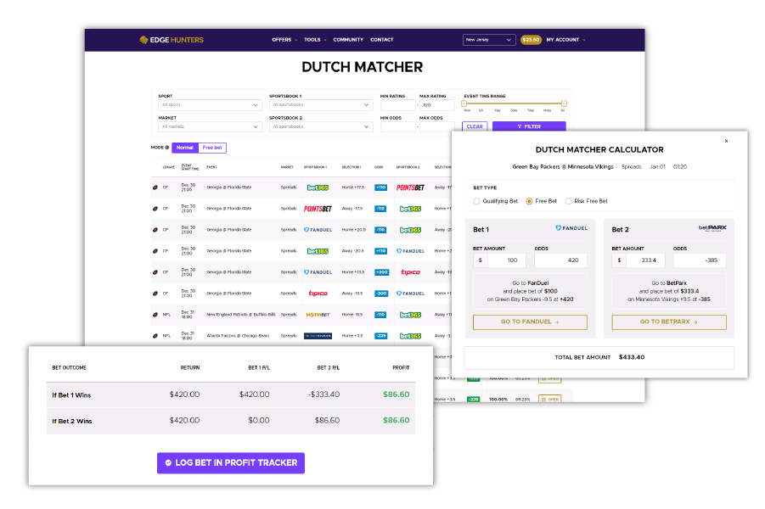Click -200 odds badge in Away -13.5 row
The width and height of the screenshot is (765, 509).
381,294
